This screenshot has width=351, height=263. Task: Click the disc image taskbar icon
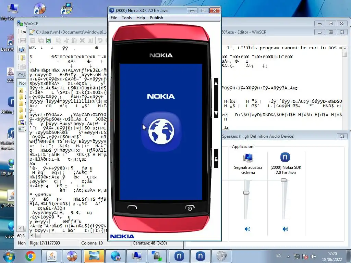tap(72, 256)
